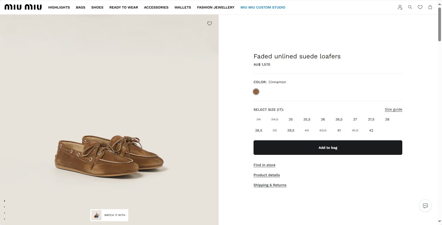442x225 pixels.
Task: Open the shopping bag icon
Action: coord(430,7)
